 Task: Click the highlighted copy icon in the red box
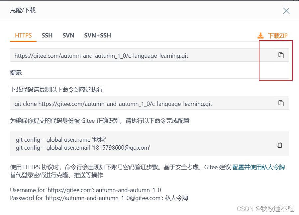pos(281,55)
